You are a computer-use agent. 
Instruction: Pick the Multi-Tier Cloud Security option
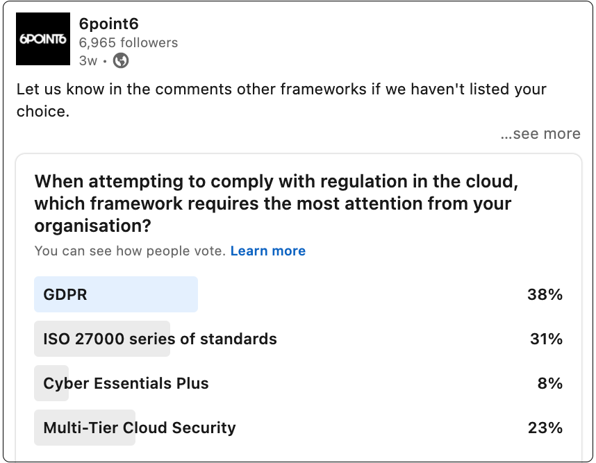click(x=299, y=428)
